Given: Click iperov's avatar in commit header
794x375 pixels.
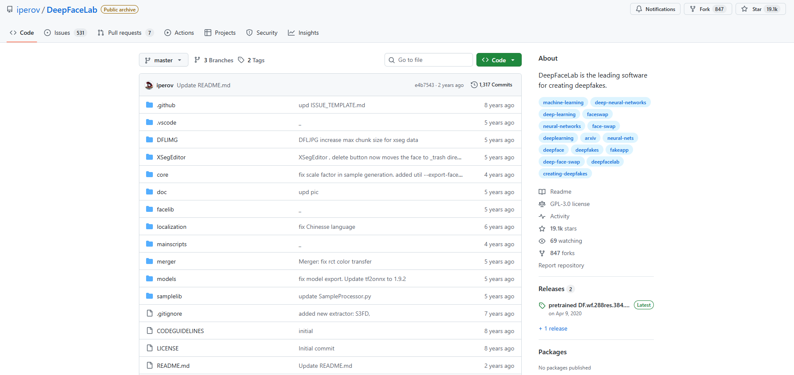Looking at the screenshot, I should [149, 85].
